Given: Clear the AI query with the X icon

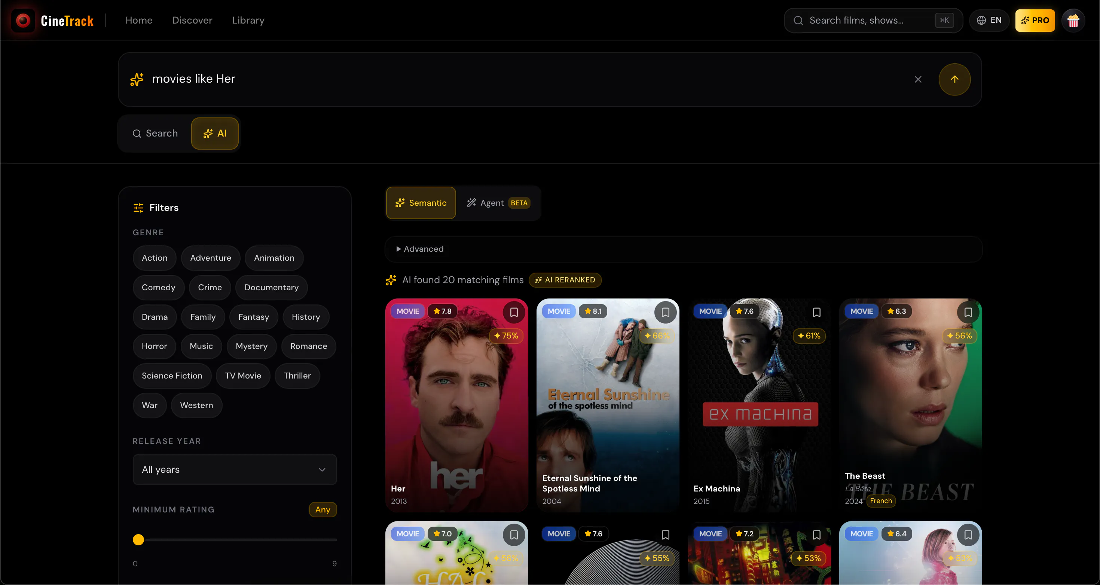Looking at the screenshot, I should point(918,79).
